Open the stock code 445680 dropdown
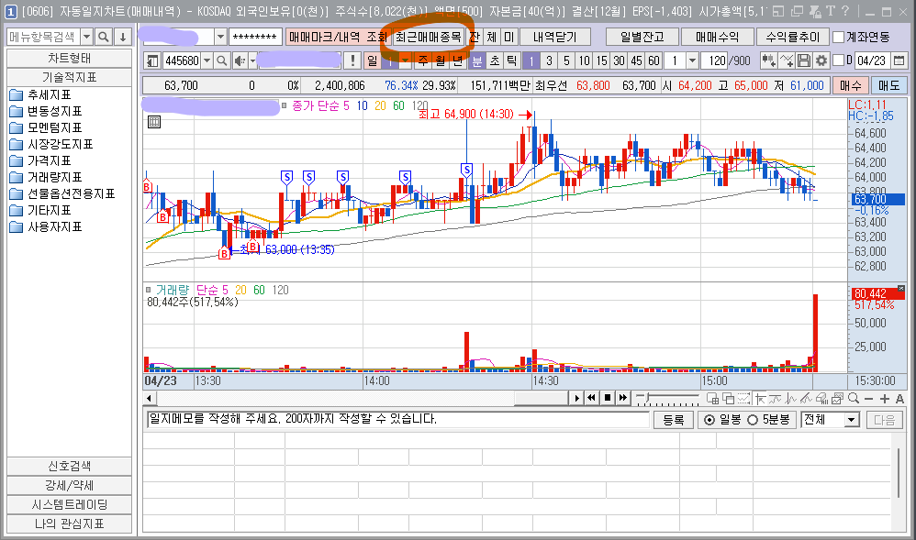Image resolution: width=916 pixels, height=540 pixels. (x=207, y=61)
